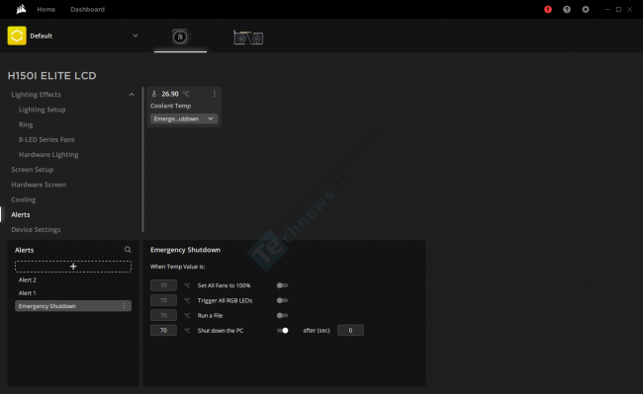Select Alert 2 in the alerts list

point(27,279)
